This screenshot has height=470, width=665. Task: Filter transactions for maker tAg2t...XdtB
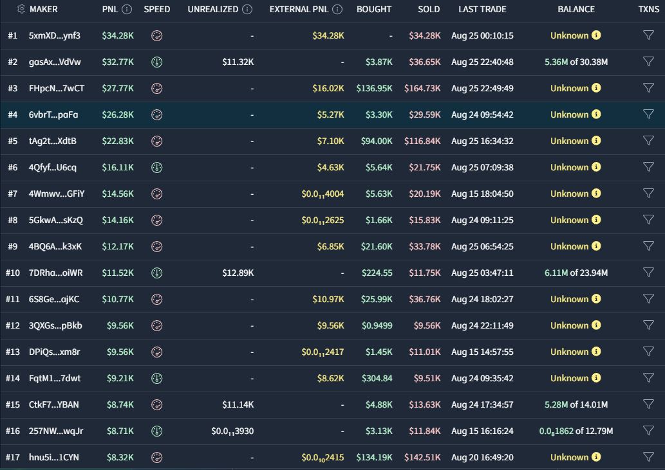click(648, 141)
